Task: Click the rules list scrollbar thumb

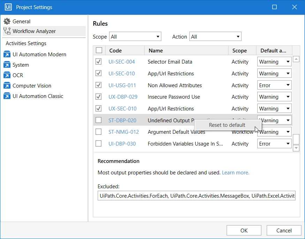Action: click(296, 139)
